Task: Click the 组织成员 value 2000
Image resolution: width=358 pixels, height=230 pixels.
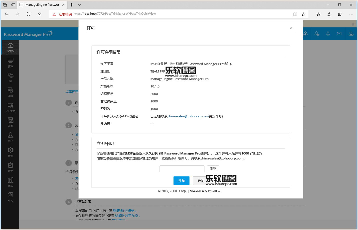Action: point(154,94)
